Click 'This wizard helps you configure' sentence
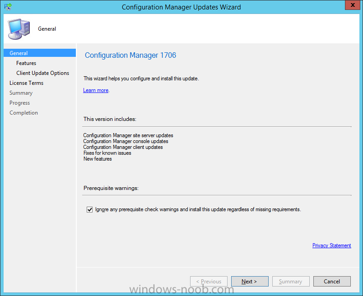Image resolution: width=363 pixels, height=296 pixels. pos(141,79)
